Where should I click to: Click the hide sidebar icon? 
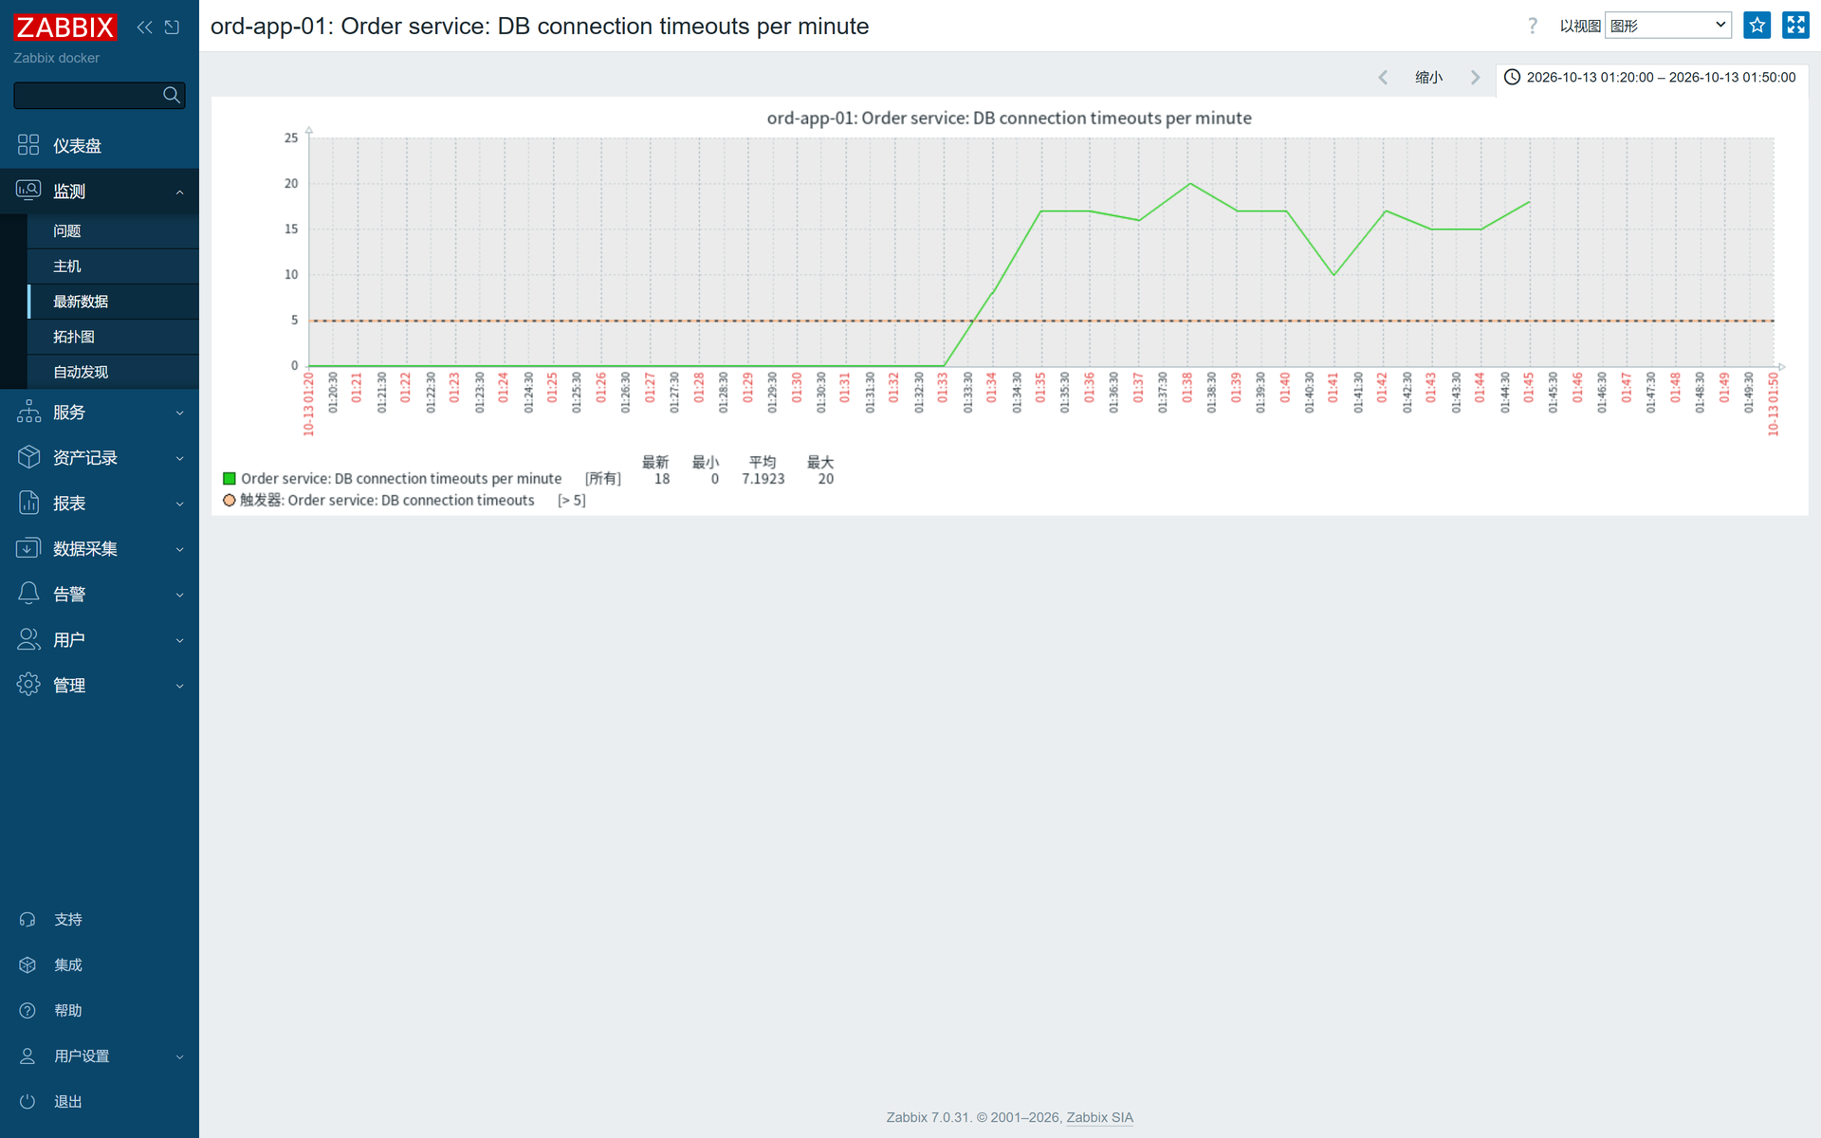point(172,28)
